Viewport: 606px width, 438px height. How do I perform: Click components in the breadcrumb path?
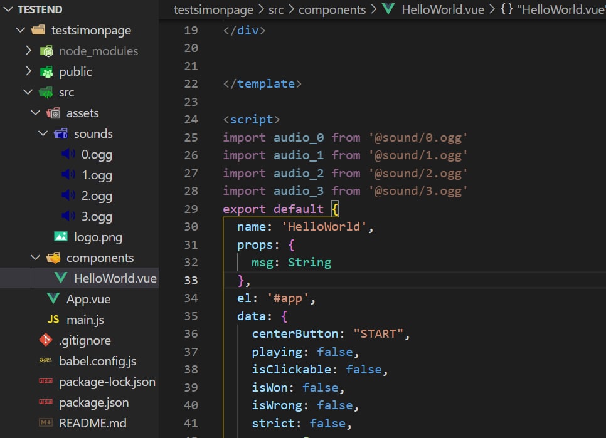pyautogui.click(x=332, y=9)
